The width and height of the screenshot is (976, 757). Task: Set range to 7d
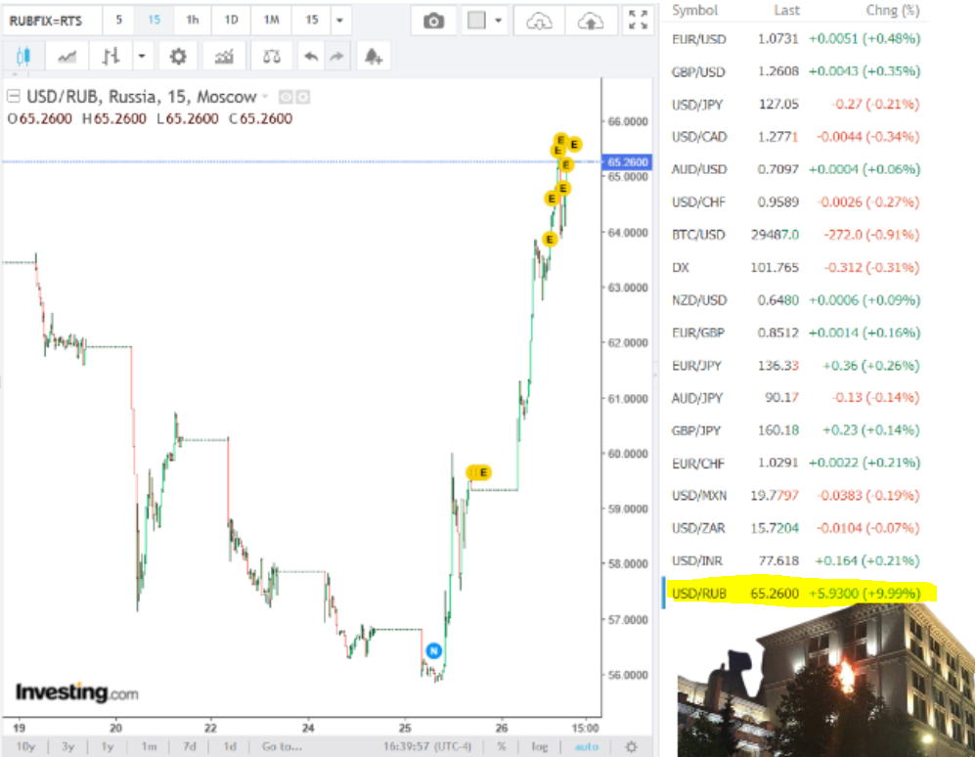click(x=189, y=746)
